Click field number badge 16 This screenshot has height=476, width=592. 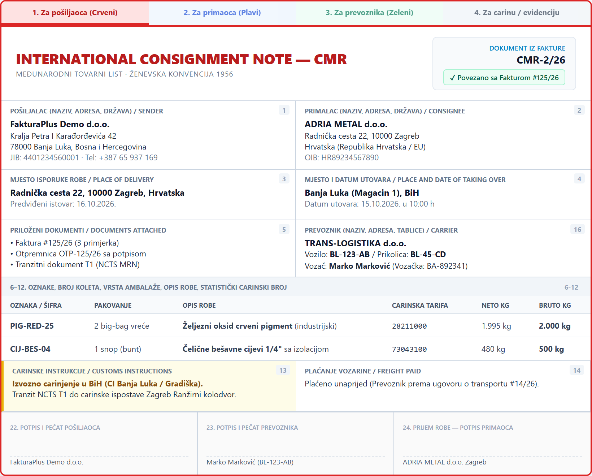coord(578,229)
